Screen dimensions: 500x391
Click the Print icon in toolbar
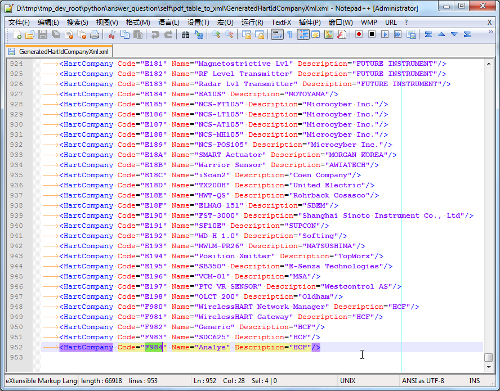[95, 34]
